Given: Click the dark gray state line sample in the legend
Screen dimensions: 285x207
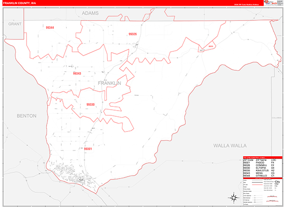Looking at the screenshot, I should 256,182.
